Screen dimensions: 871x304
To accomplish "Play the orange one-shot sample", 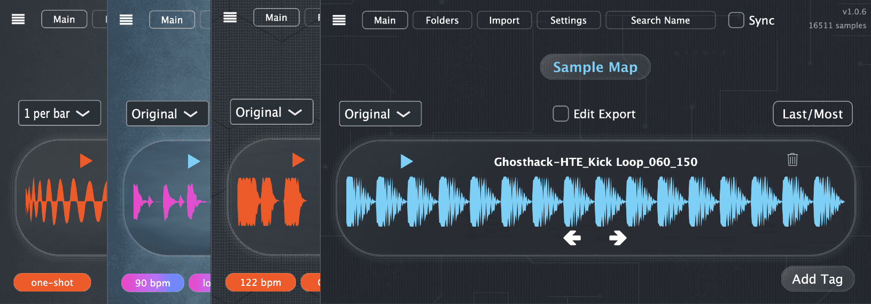I will pyautogui.click(x=86, y=161).
